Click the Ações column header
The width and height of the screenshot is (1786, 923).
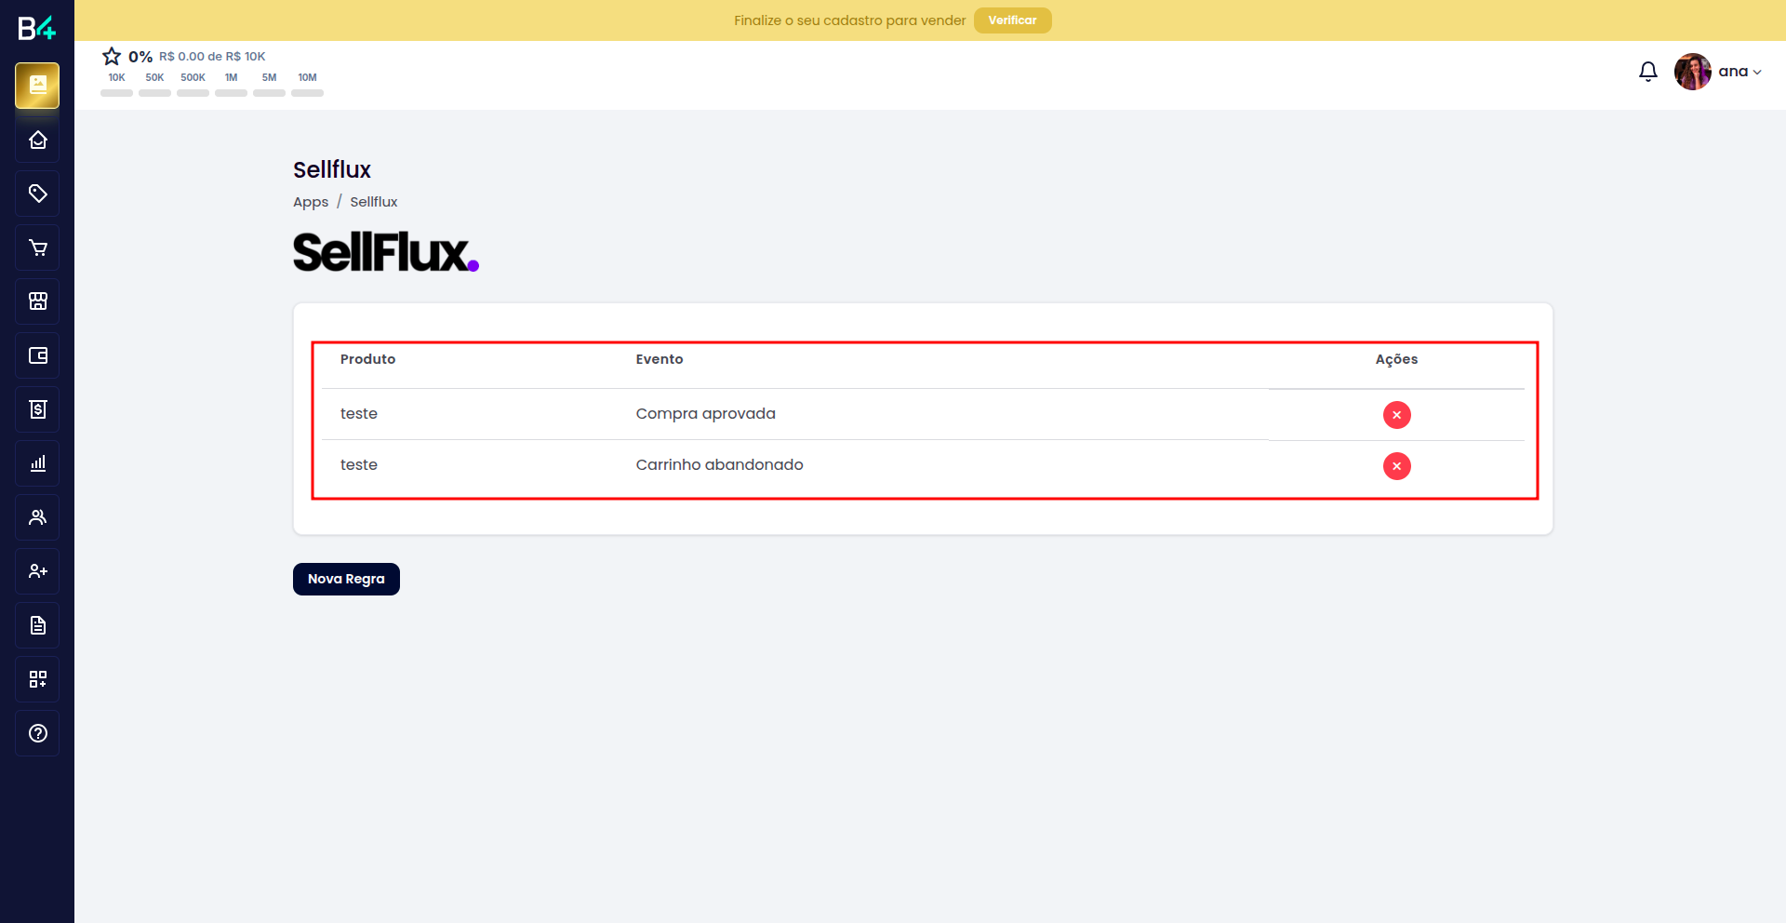click(x=1396, y=359)
